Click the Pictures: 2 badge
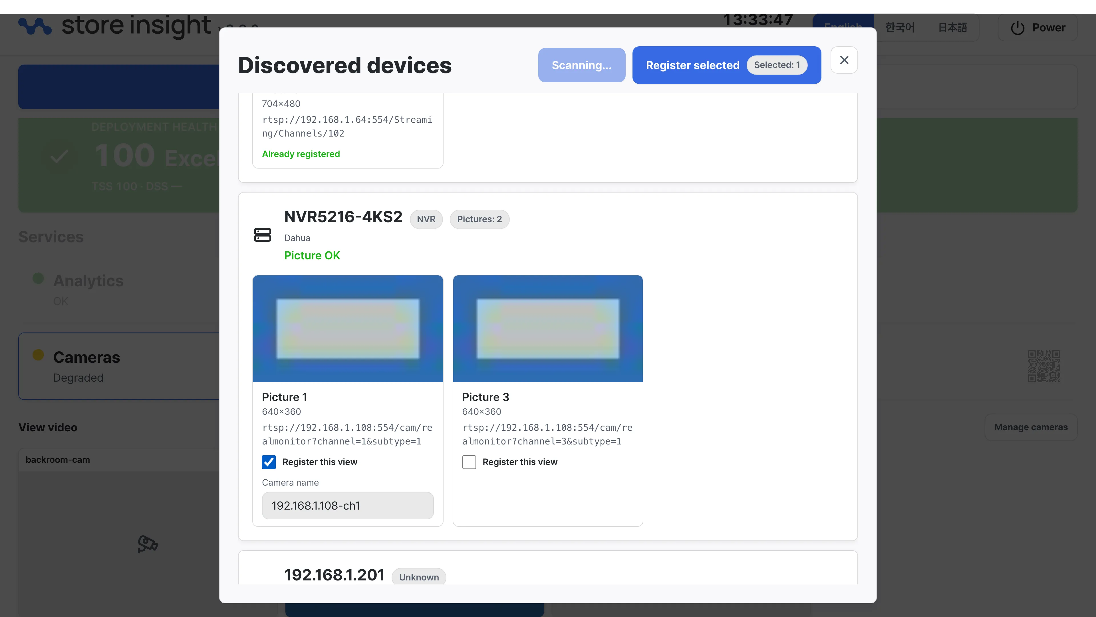The width and height of the screenshot is (1096, 617). 479,219
